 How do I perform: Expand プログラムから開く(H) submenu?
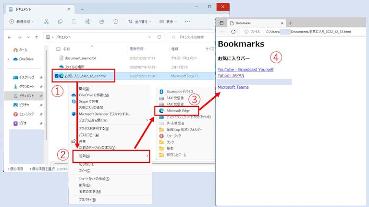point(110,120)
